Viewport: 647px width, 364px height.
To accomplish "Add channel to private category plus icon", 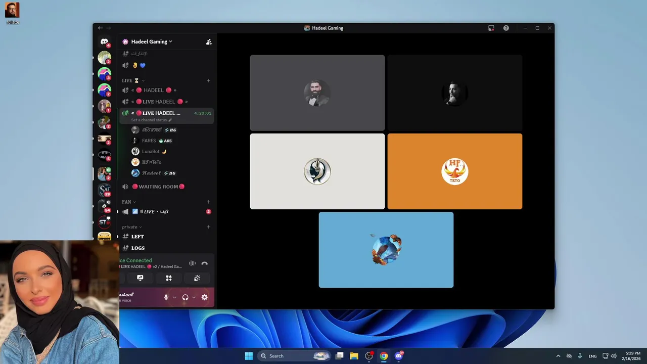I will tap(208, 227).
